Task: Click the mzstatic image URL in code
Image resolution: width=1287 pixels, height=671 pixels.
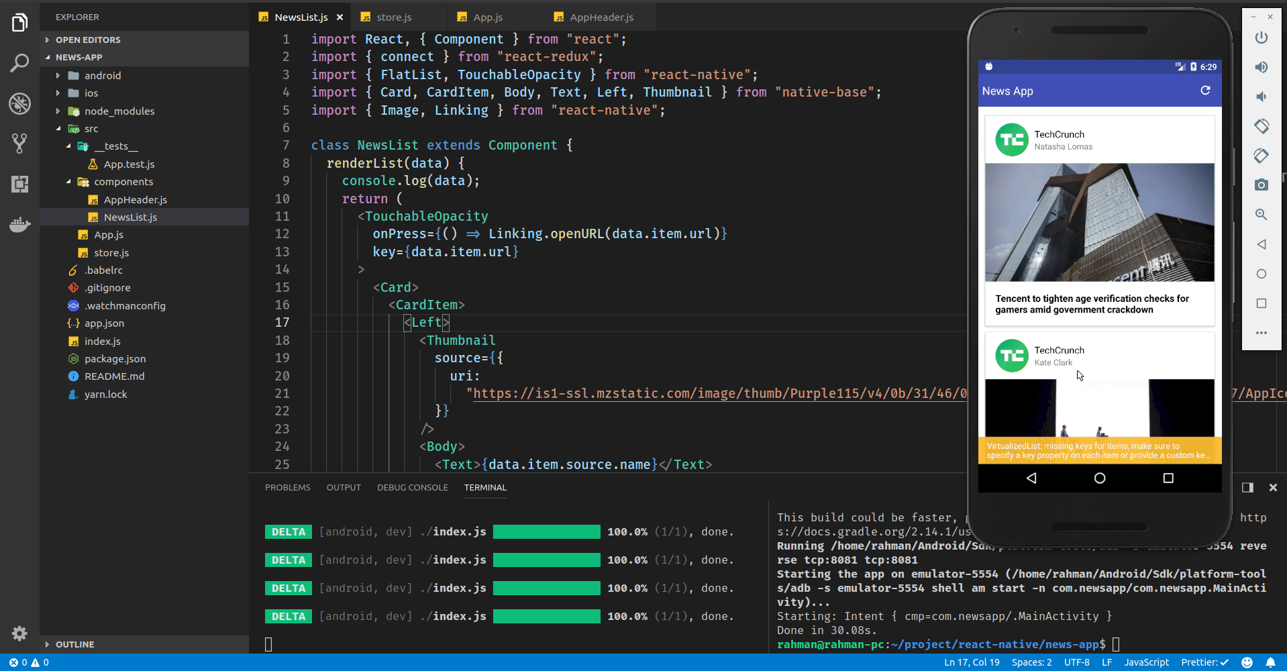Action: [x=721, y=394]
